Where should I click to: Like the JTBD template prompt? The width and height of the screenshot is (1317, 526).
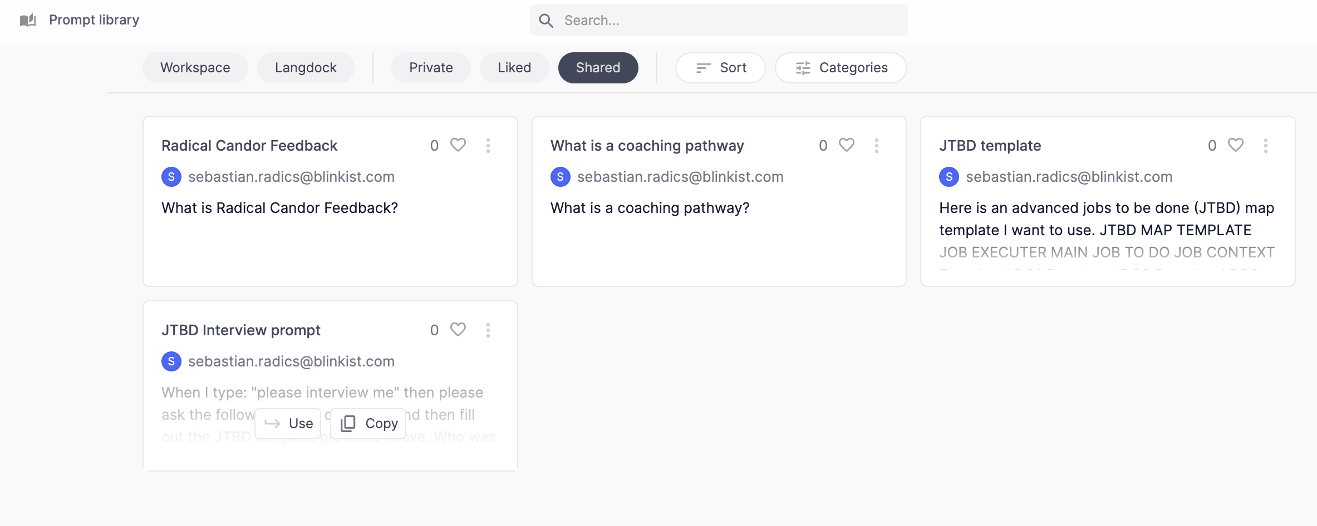point(1235,145)
